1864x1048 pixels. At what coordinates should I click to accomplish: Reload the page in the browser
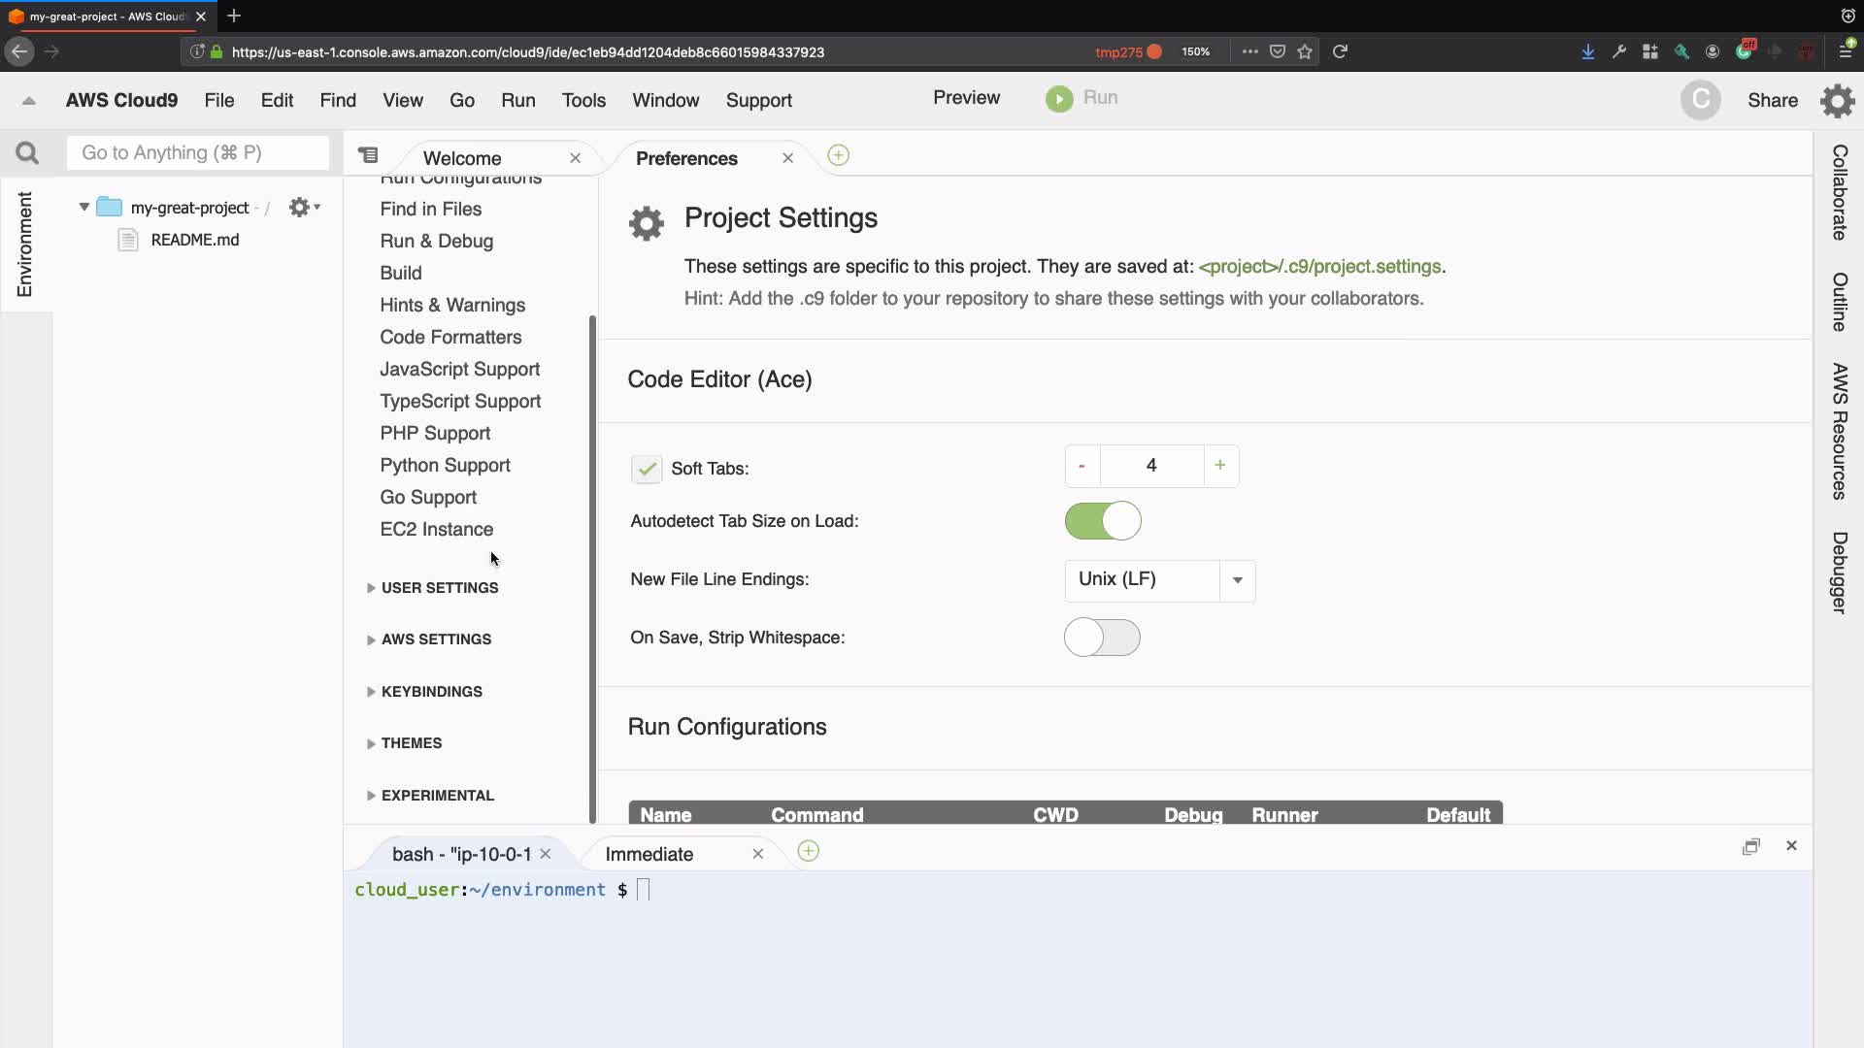pyautogui.click(x=1340, y=52)
